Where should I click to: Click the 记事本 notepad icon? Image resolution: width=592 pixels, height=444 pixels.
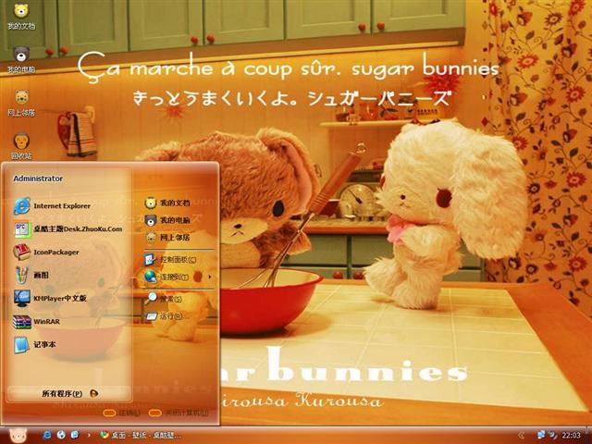tap(21, 345)
